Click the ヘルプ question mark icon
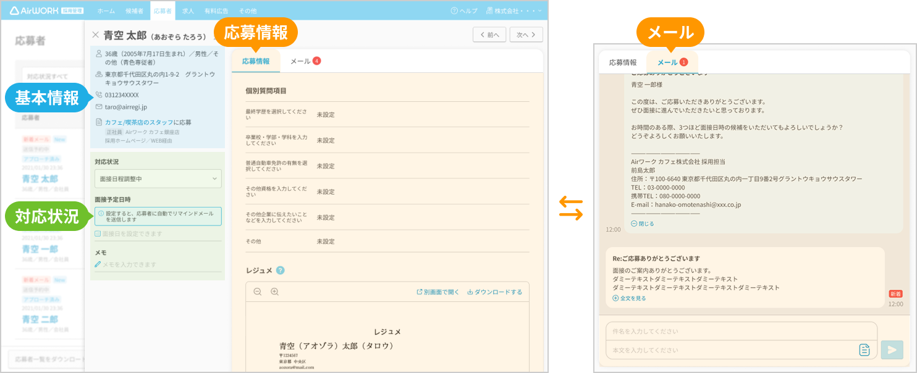917x373 pixels. (x=454, y=11)
